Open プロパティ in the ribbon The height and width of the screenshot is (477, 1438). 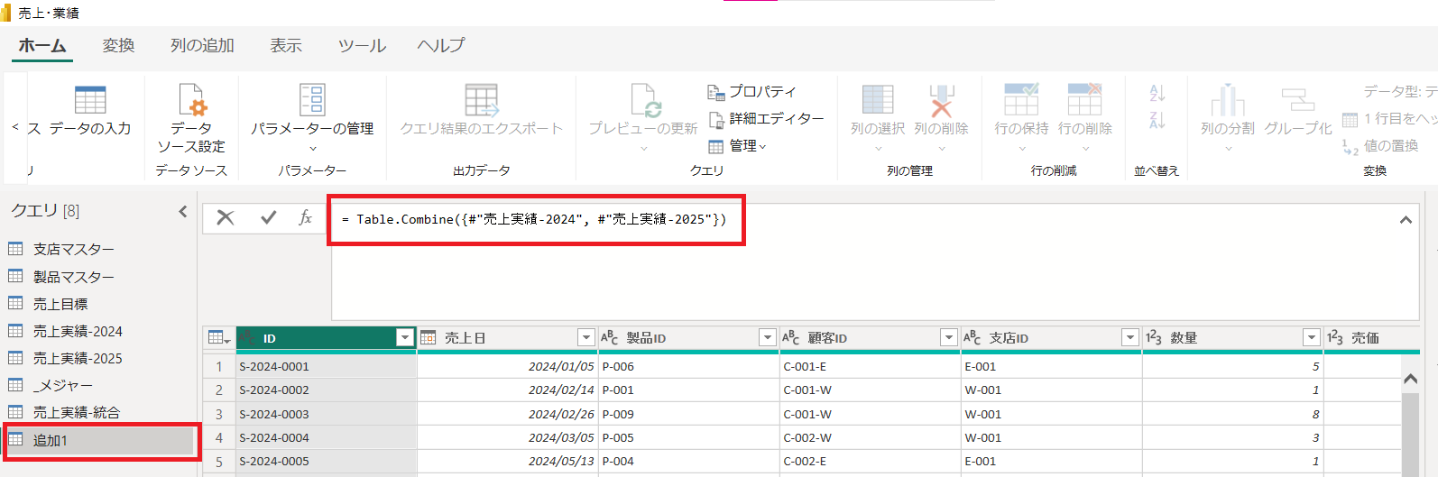point(751,91)
